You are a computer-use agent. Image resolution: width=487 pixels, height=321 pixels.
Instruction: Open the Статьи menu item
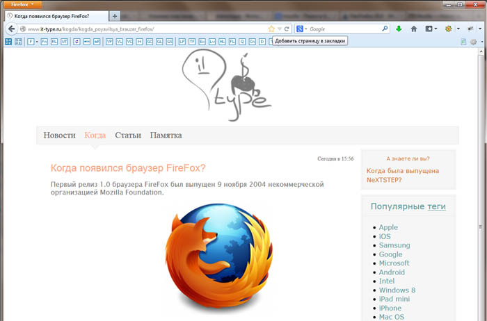pos(128,135)
